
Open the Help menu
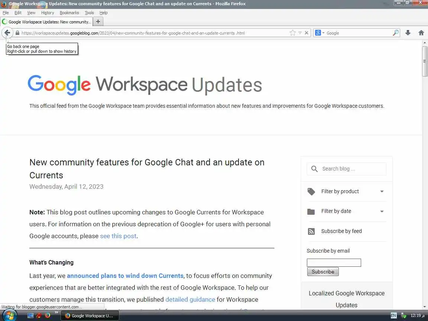(x=103, y=13)
